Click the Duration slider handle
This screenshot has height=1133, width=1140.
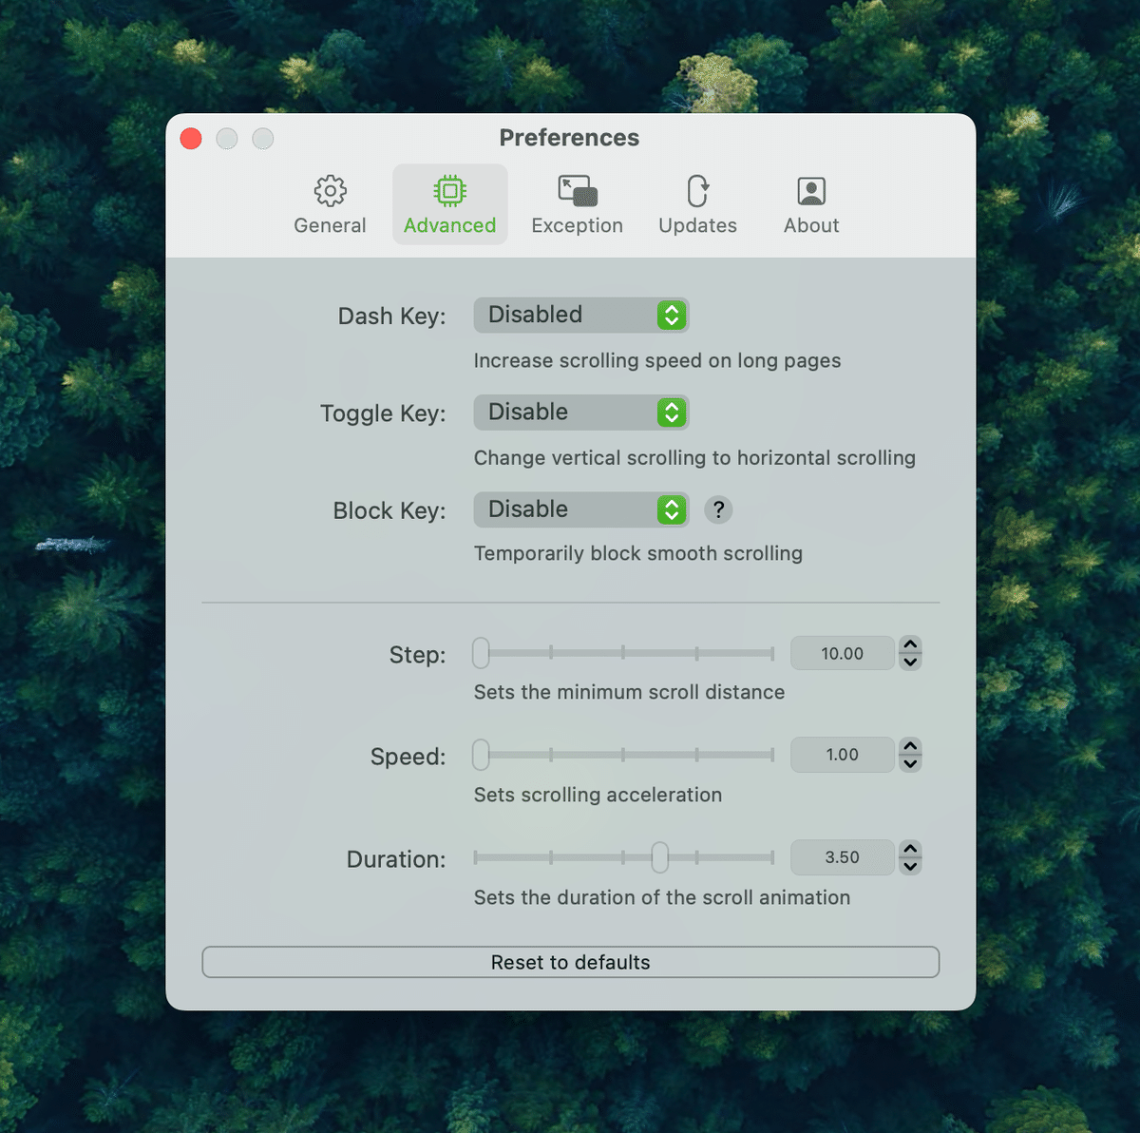659,857
